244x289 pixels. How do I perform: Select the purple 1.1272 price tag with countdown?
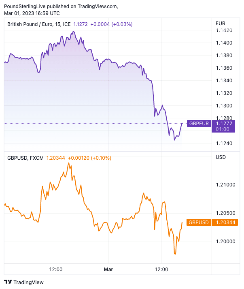pyautogui.click(x=225, y=126)
